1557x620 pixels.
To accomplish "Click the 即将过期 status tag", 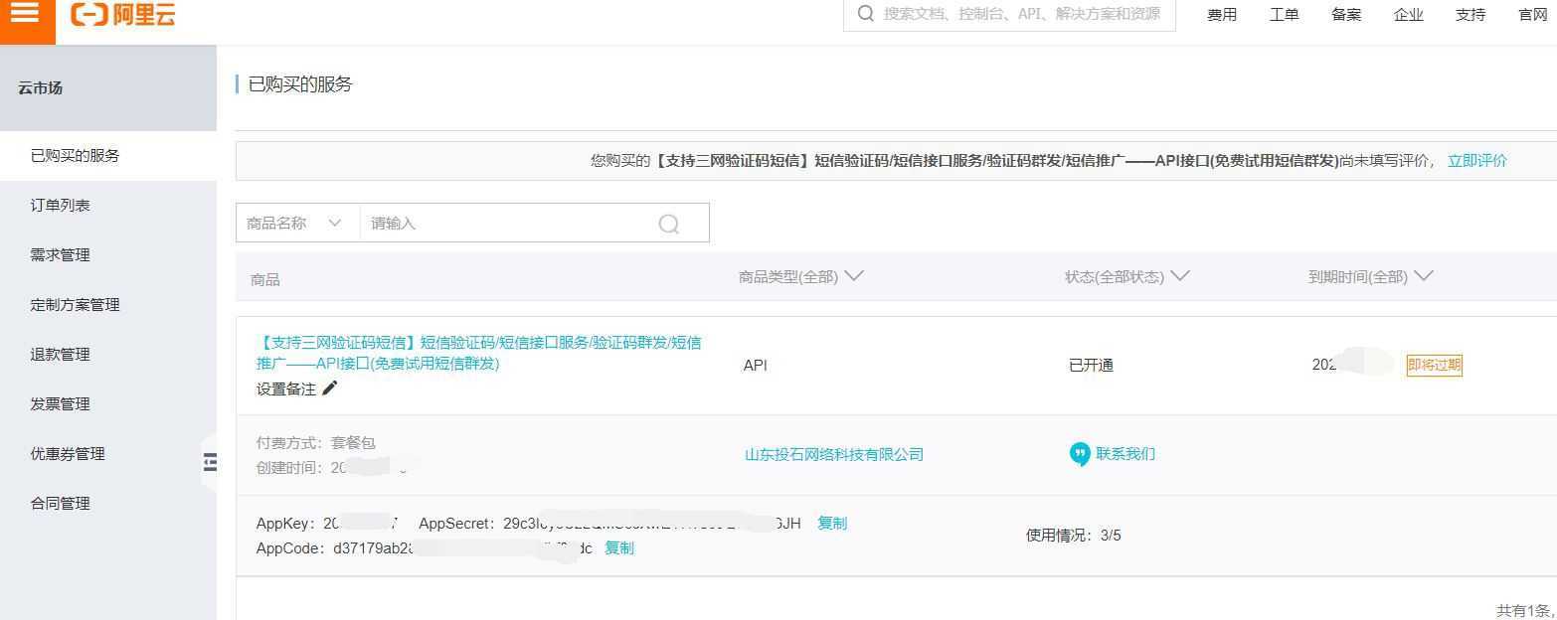I will coord(1434,365).
